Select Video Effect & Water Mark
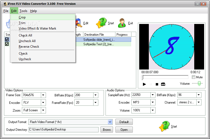This screenshot has width=210, height=139. pyautogui.click(x=43, y=28)
